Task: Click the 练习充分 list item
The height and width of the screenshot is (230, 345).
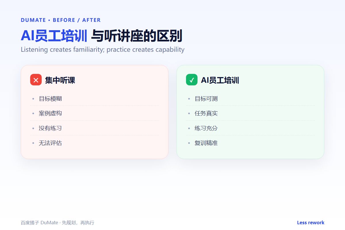Action: coord(250,128)
